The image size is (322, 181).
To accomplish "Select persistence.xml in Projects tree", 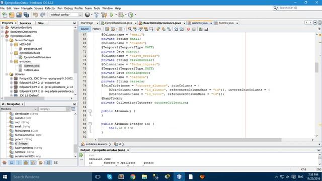I will (33, 49).
